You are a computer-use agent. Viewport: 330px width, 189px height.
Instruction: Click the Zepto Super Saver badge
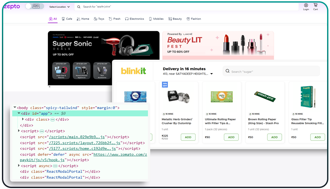[x=34, y=6]
